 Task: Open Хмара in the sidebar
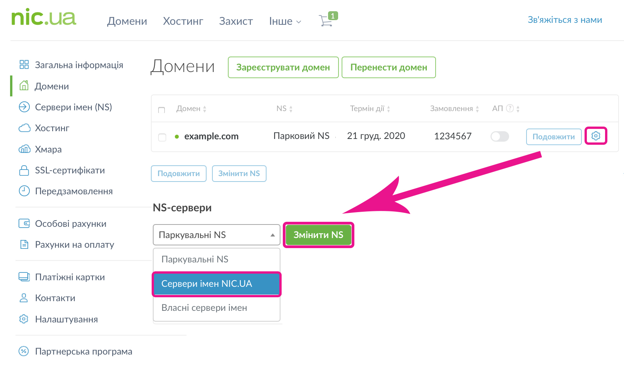click(48, 149)
